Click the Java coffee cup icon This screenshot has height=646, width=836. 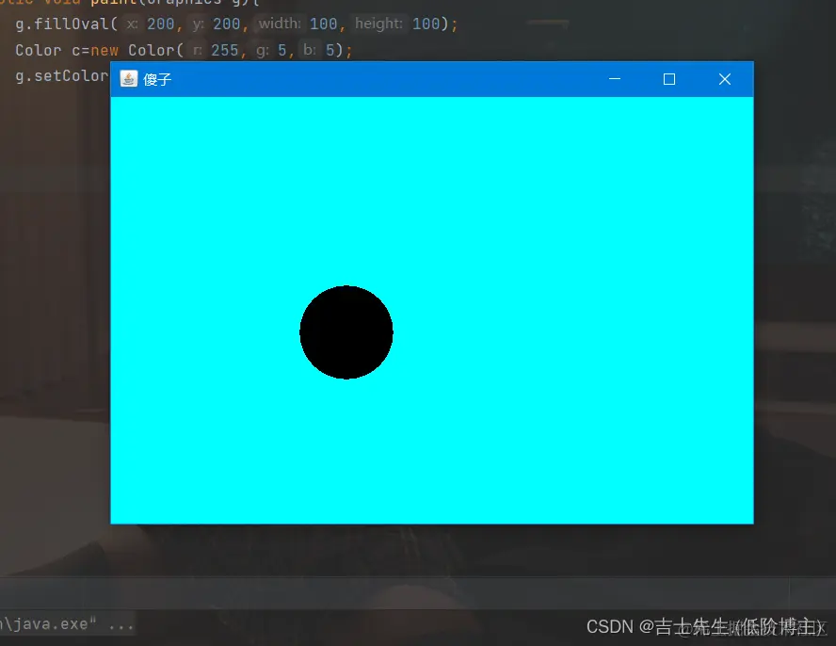[x=128, y=79]
